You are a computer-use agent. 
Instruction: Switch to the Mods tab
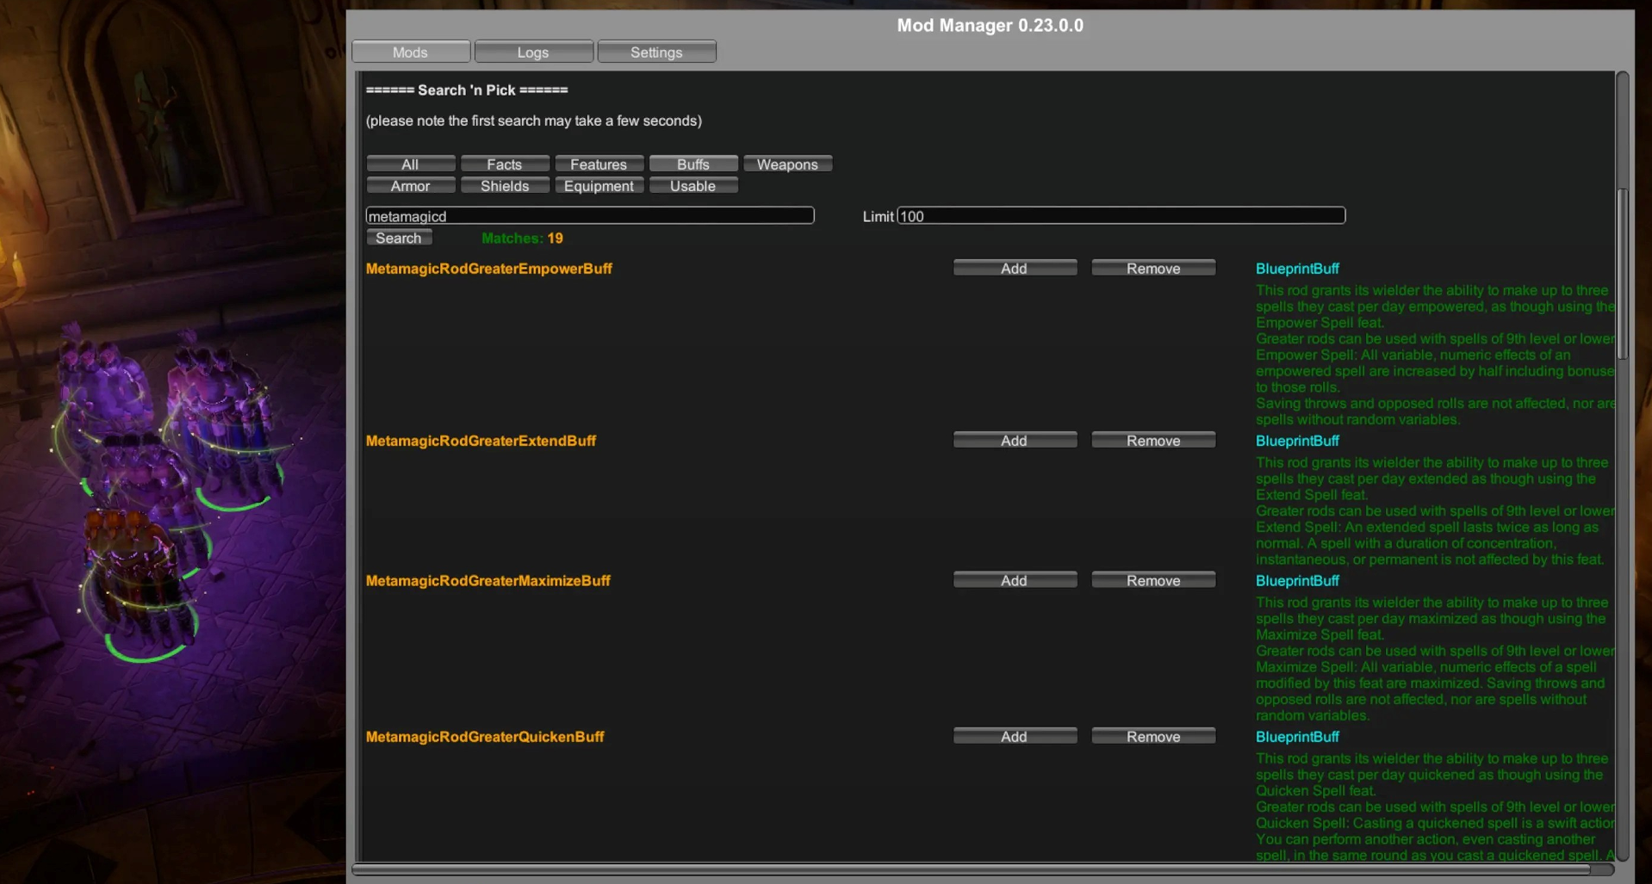(410, 53)
